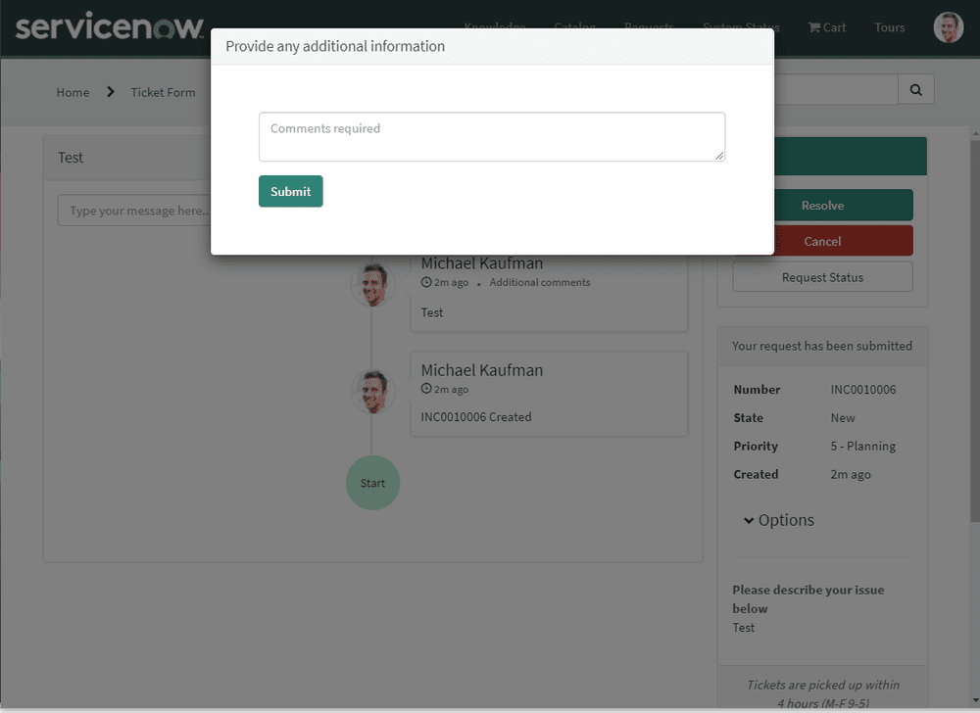The width and height of the screenshot is (980, 713).
Task: Click the search magnifier icon
Action: (914, 89)
